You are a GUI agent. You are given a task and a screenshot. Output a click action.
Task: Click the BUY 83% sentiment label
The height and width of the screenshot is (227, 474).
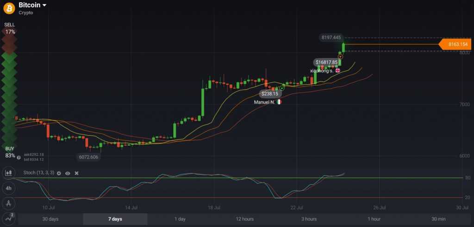coord(10,152)
